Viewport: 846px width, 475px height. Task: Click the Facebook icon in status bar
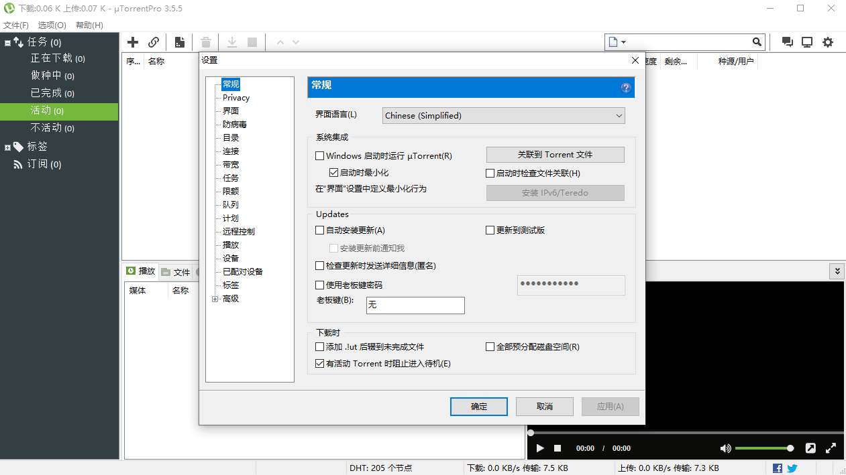pyautogui.click(x=778, y=468)
